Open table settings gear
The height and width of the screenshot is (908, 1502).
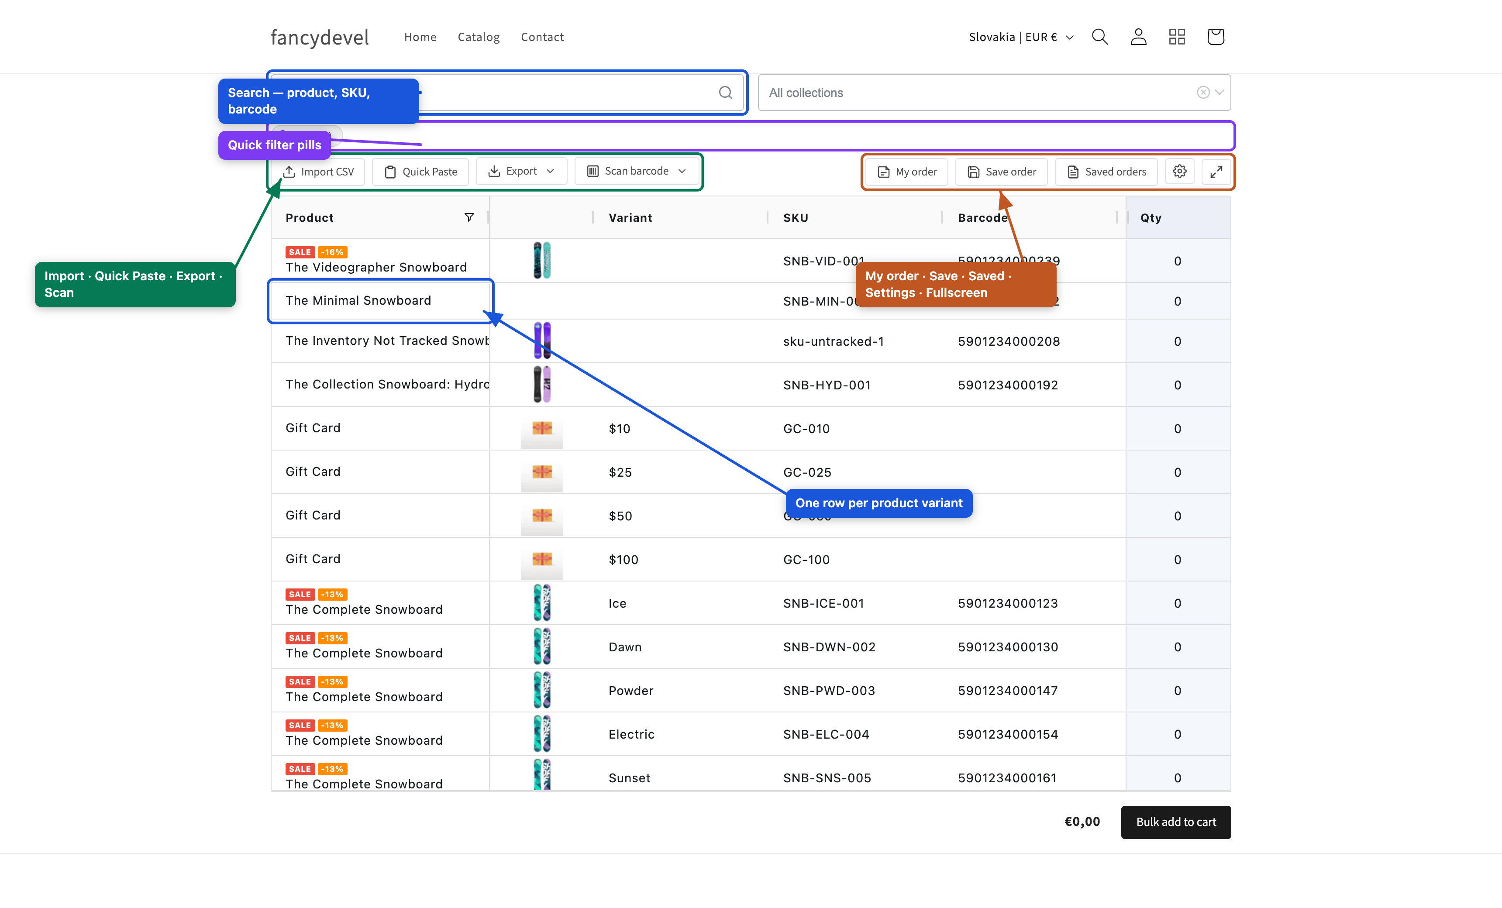pos(1179,171)
